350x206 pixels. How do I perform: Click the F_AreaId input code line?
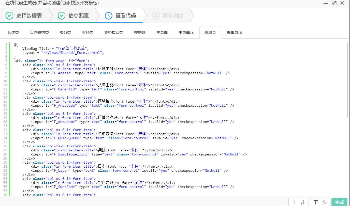(x=130, y=73)
